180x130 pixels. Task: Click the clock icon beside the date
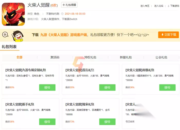click(62, 14)
